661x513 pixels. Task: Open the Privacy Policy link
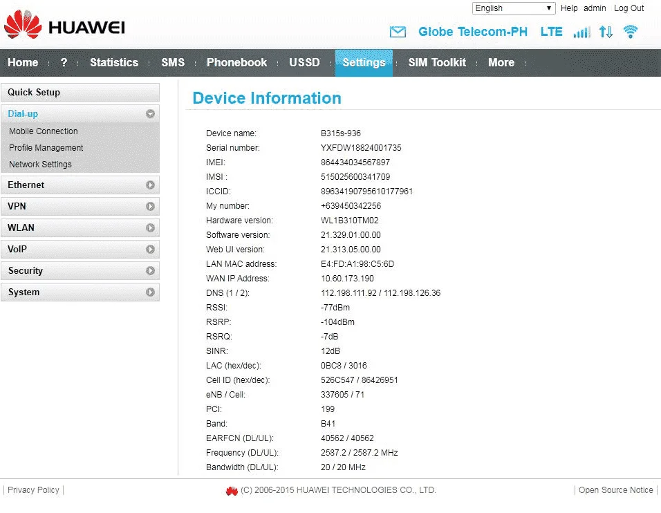33,489
